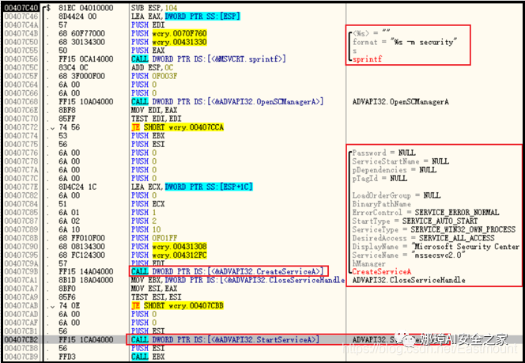Select hex bytes 68 FF010F00
525x363 pixels.
click(81, 238)
